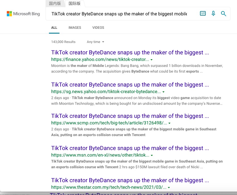Click the search query input field
The height and width of the screenshot is (195, 237).
pos(119,14)
